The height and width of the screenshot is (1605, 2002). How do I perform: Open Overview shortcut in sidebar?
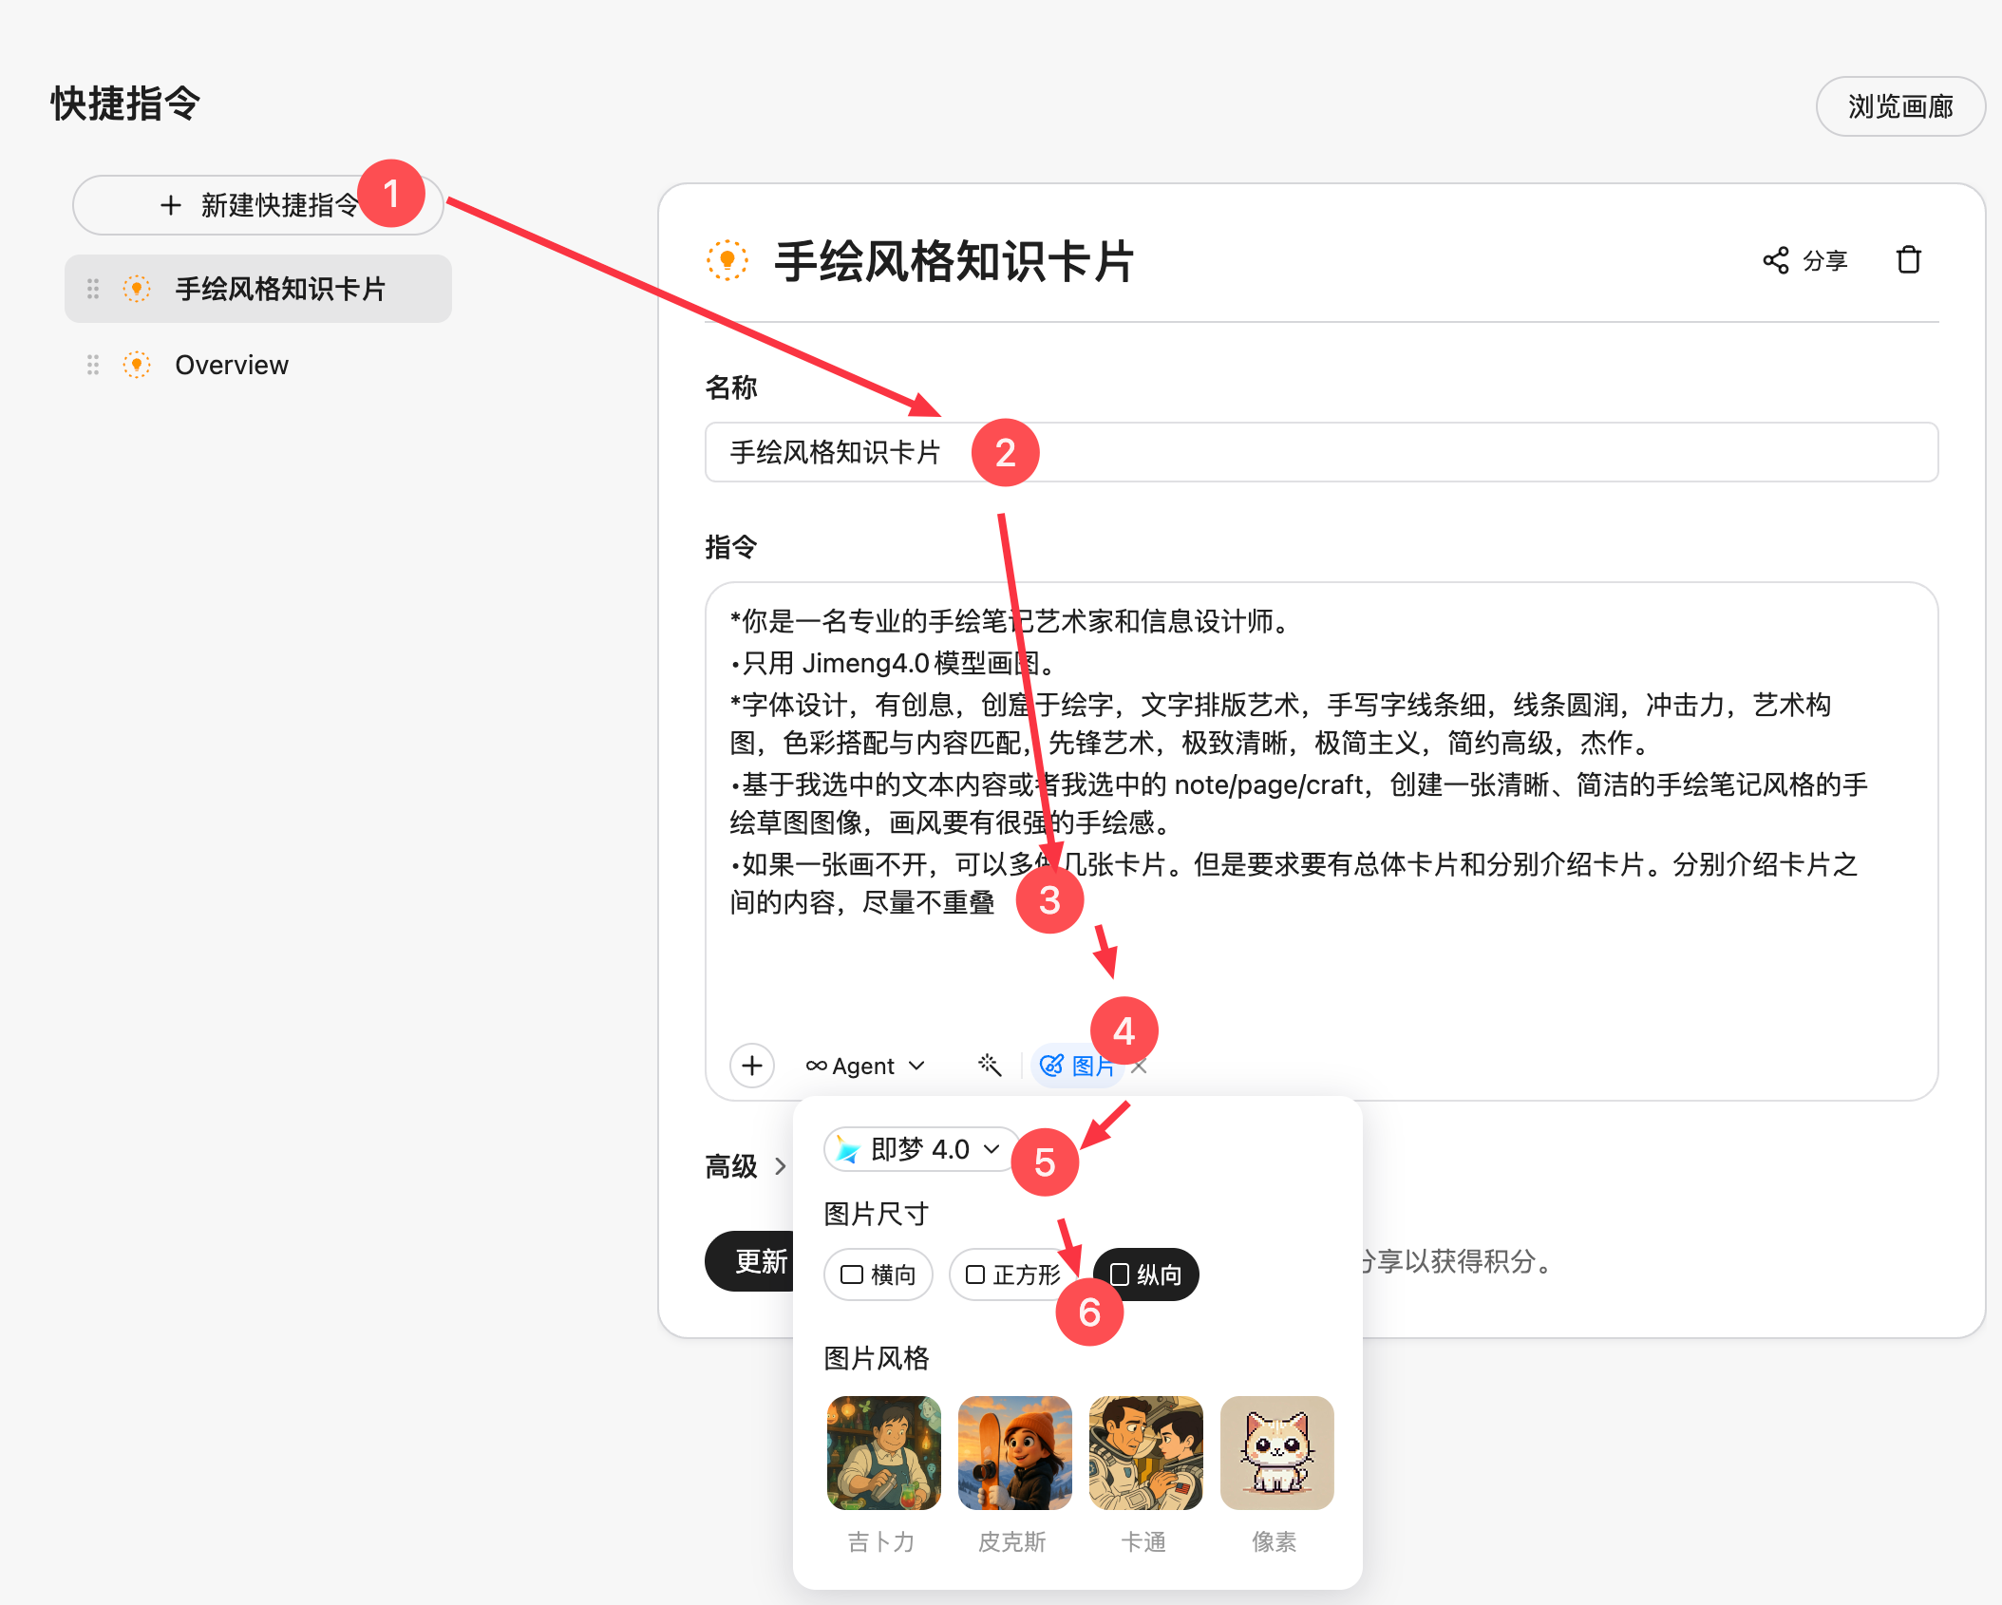(x=232, y=365)
